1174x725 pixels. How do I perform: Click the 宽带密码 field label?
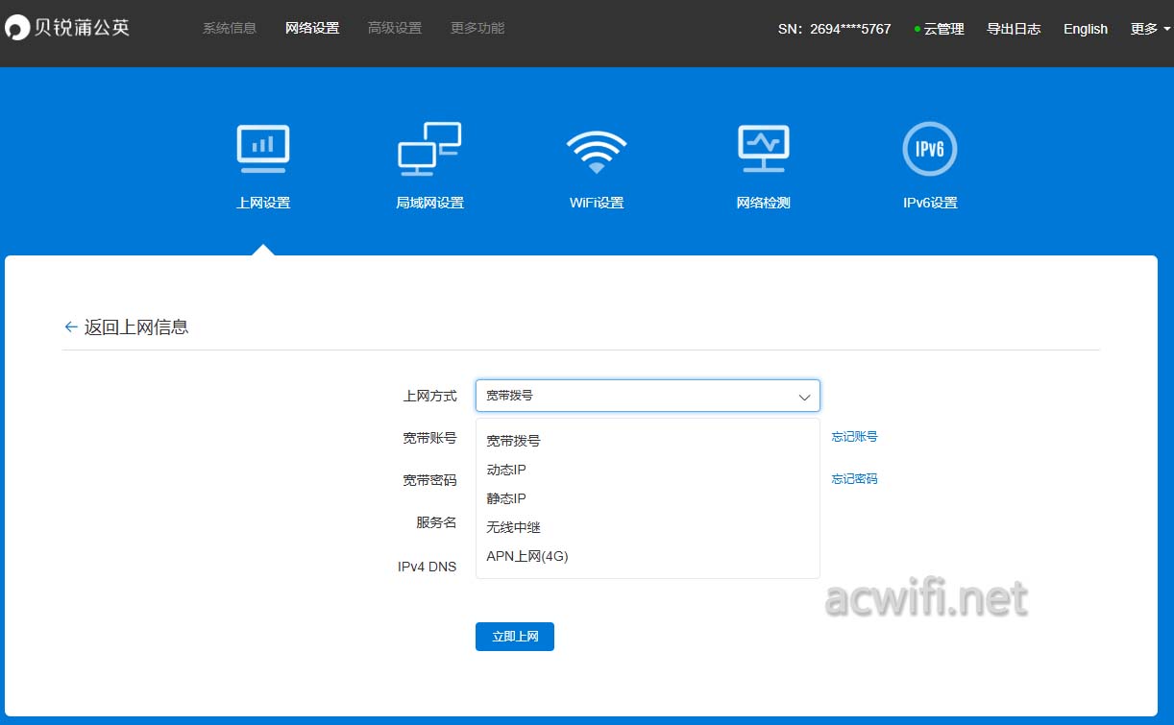(x=429, y=480)
